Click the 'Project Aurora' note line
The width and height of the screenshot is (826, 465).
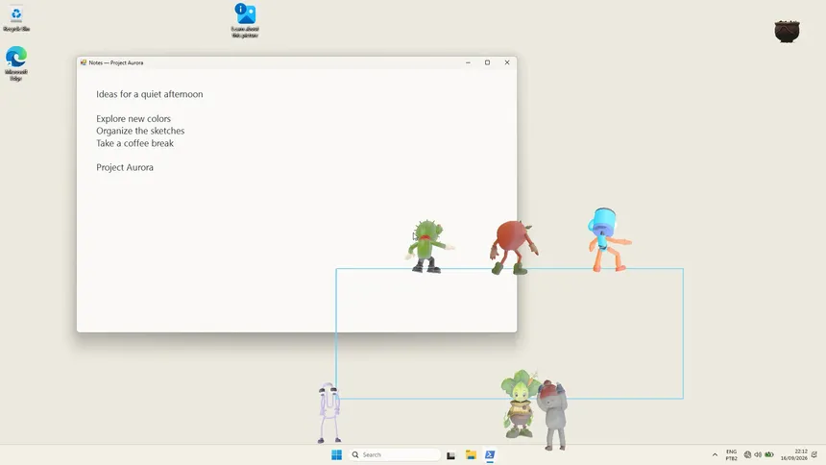point(125,167)
